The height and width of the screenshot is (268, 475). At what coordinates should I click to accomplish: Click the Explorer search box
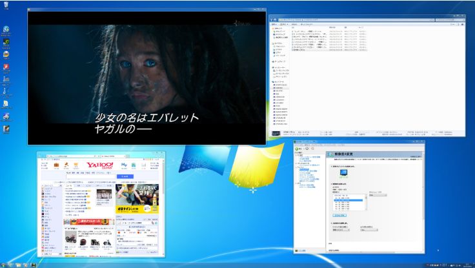(450, 20)
